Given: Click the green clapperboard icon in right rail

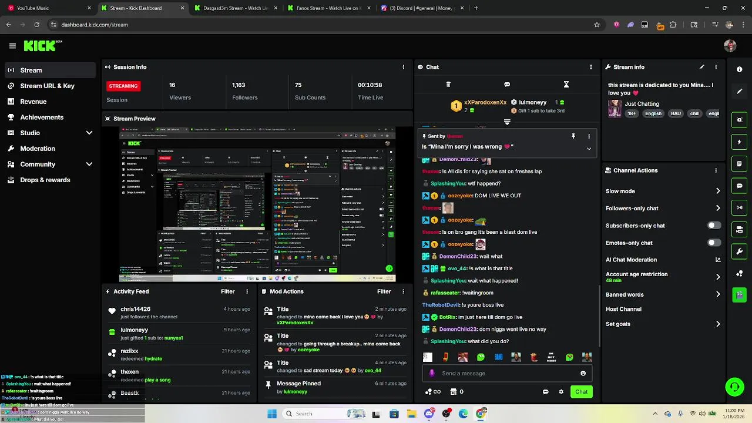Looking at the screenshot, I should [x=739, y=295].
